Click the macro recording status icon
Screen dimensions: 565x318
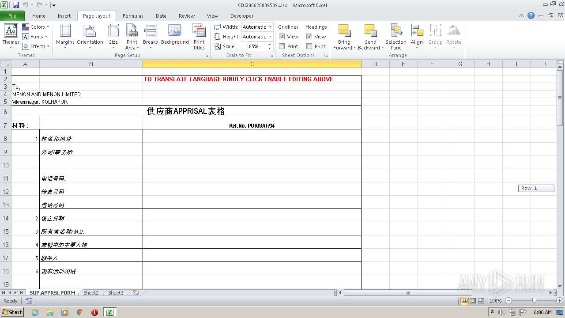tap(29, 301)
